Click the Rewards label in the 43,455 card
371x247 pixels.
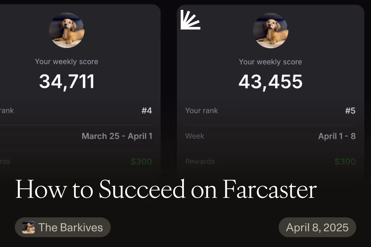(x=200, y=161)
